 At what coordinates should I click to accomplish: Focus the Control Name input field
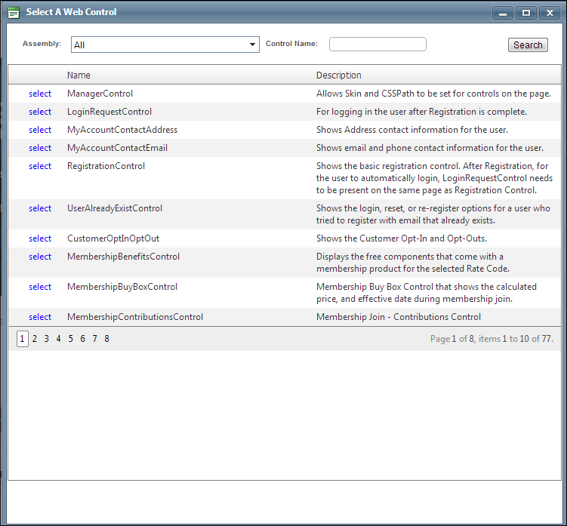tap(377, 44)
